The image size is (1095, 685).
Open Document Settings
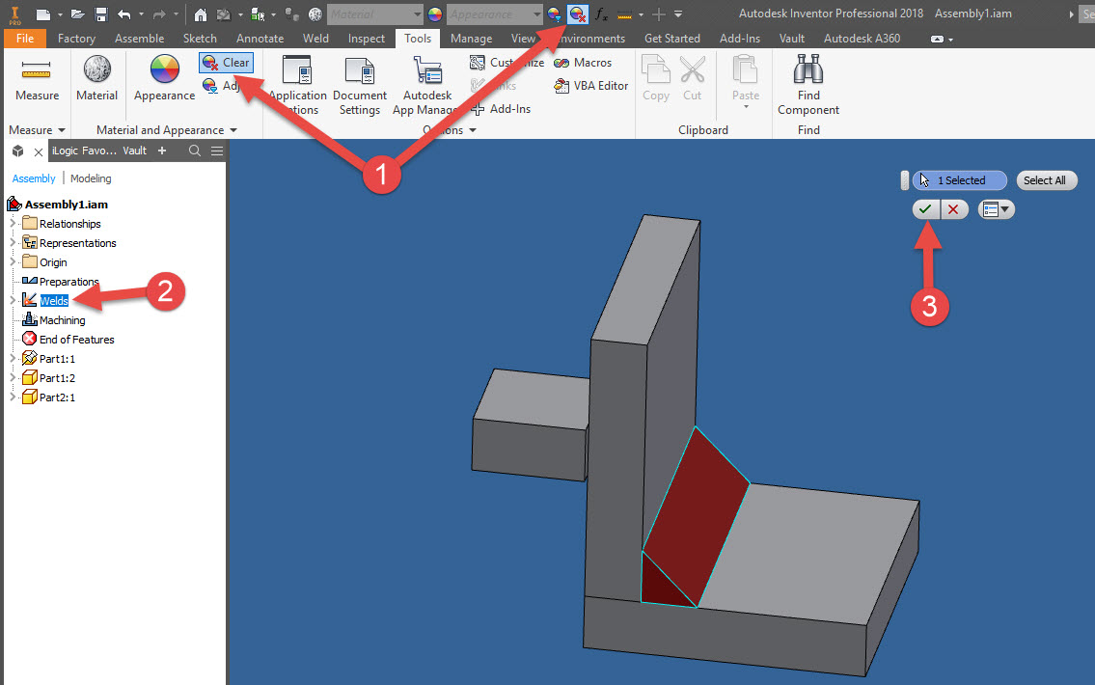pos(360,86)
